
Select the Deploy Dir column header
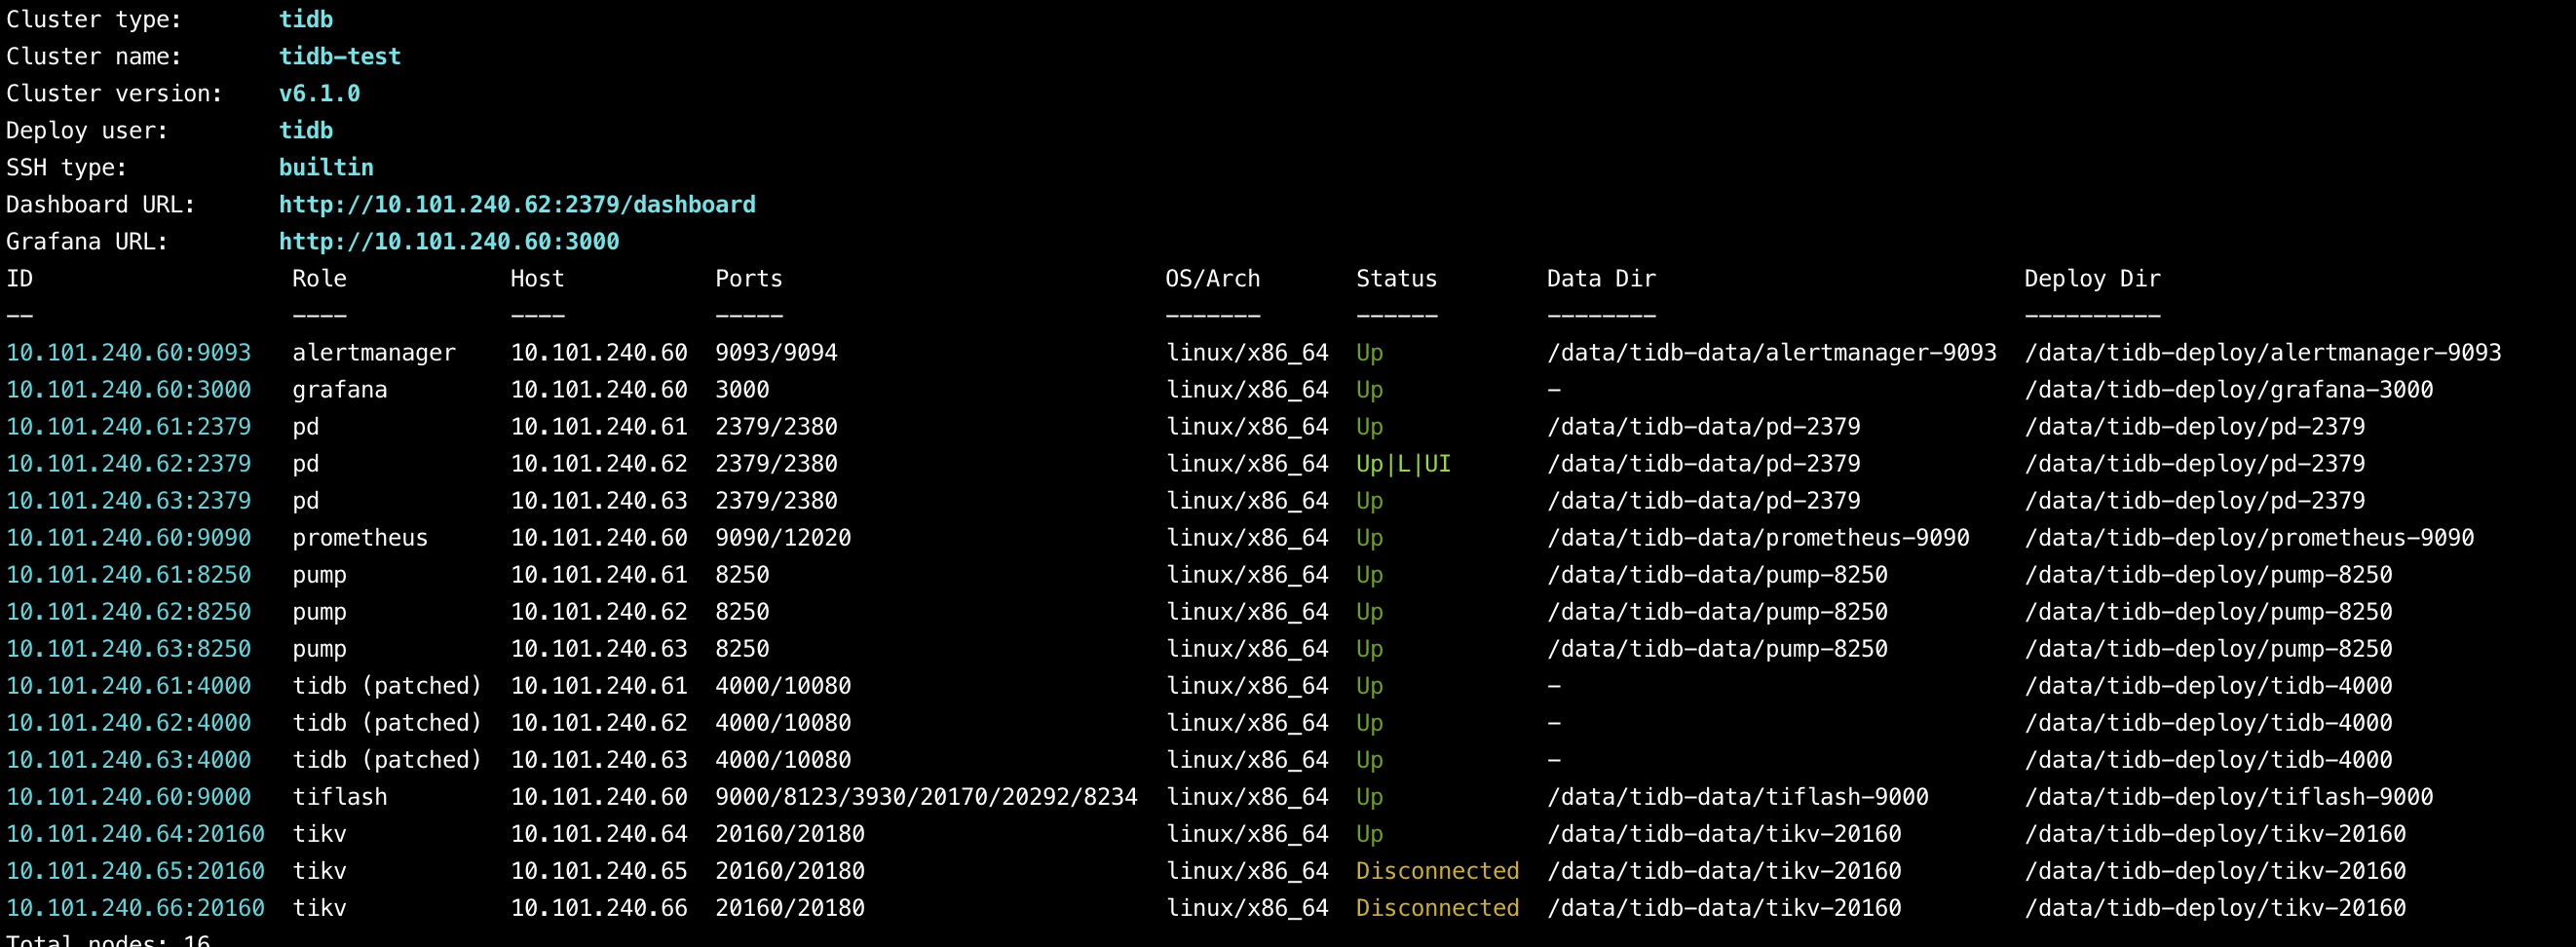click(x=2093, y=279)
